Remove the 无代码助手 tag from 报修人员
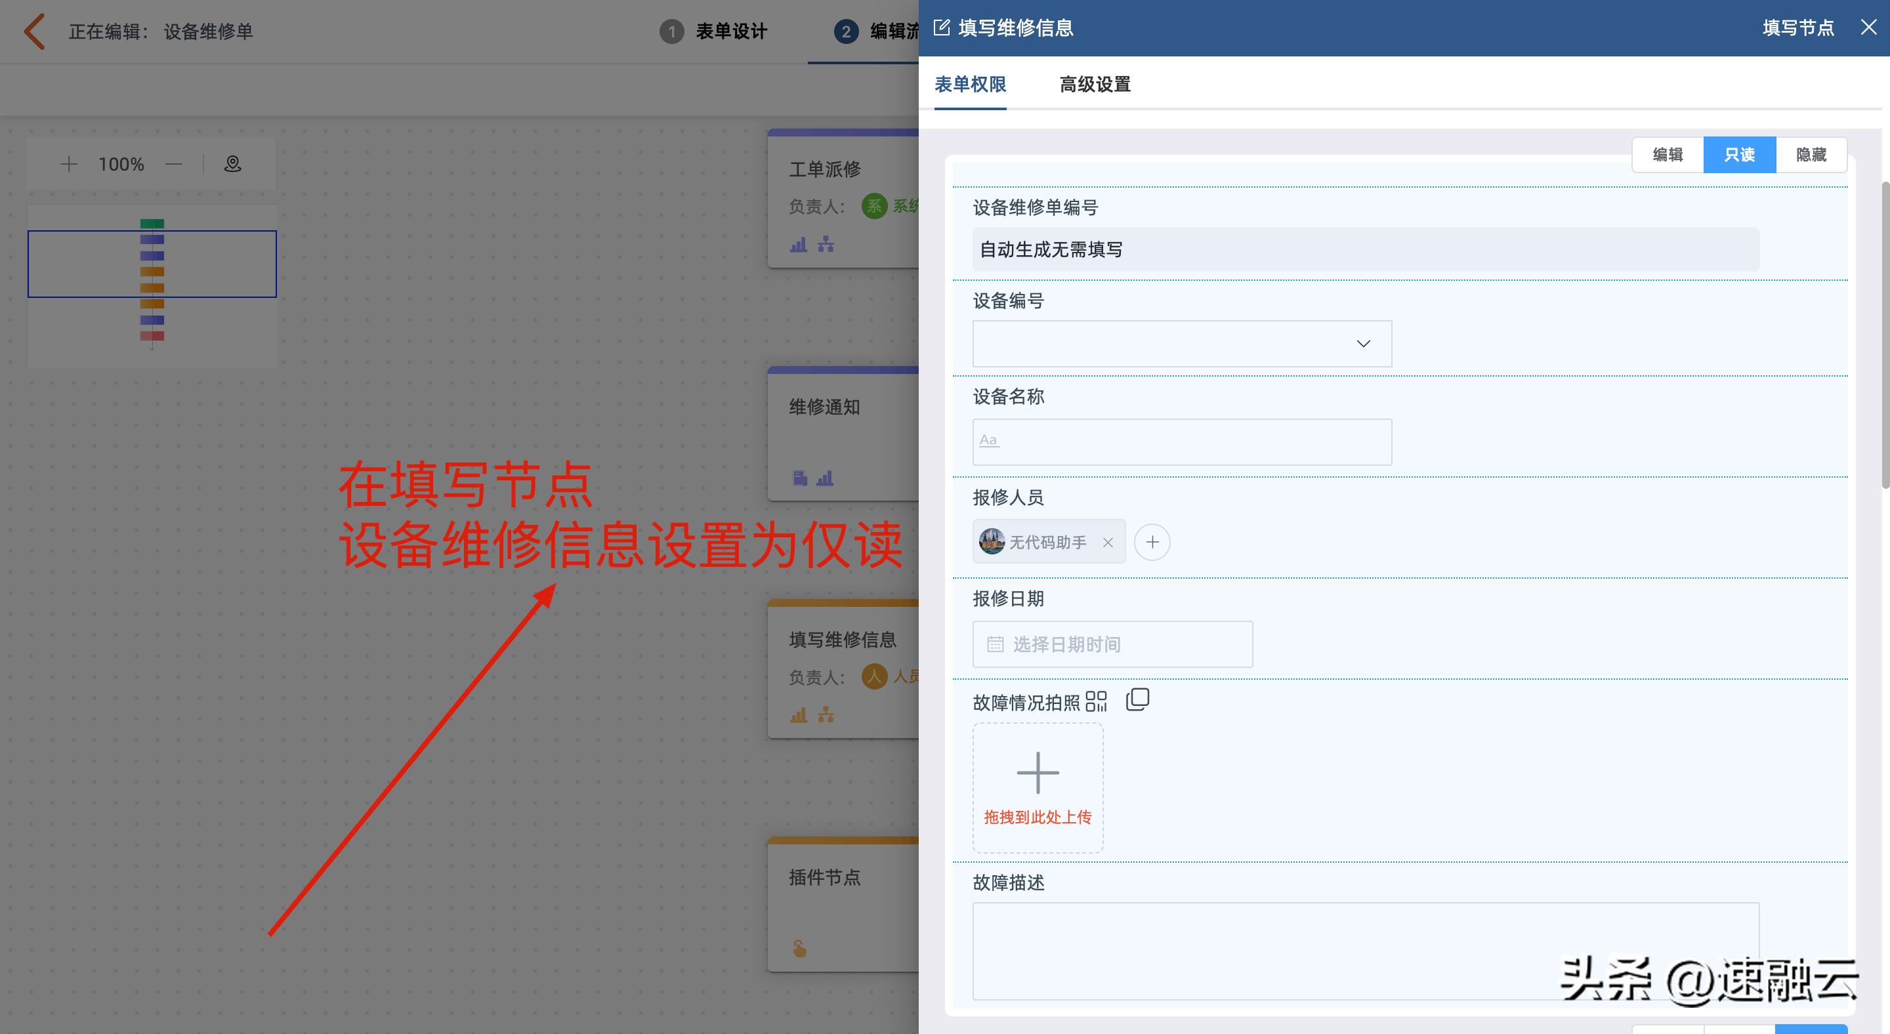Image resolution: width=1890 pixels, height=1034 pixels. coord(1108,543)
